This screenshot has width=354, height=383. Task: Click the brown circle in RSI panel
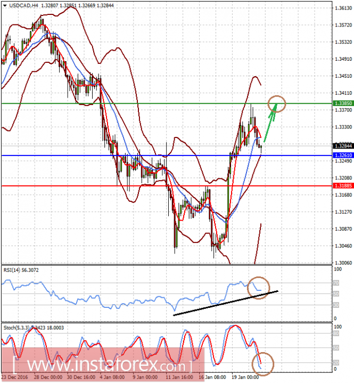coord(259,288)
